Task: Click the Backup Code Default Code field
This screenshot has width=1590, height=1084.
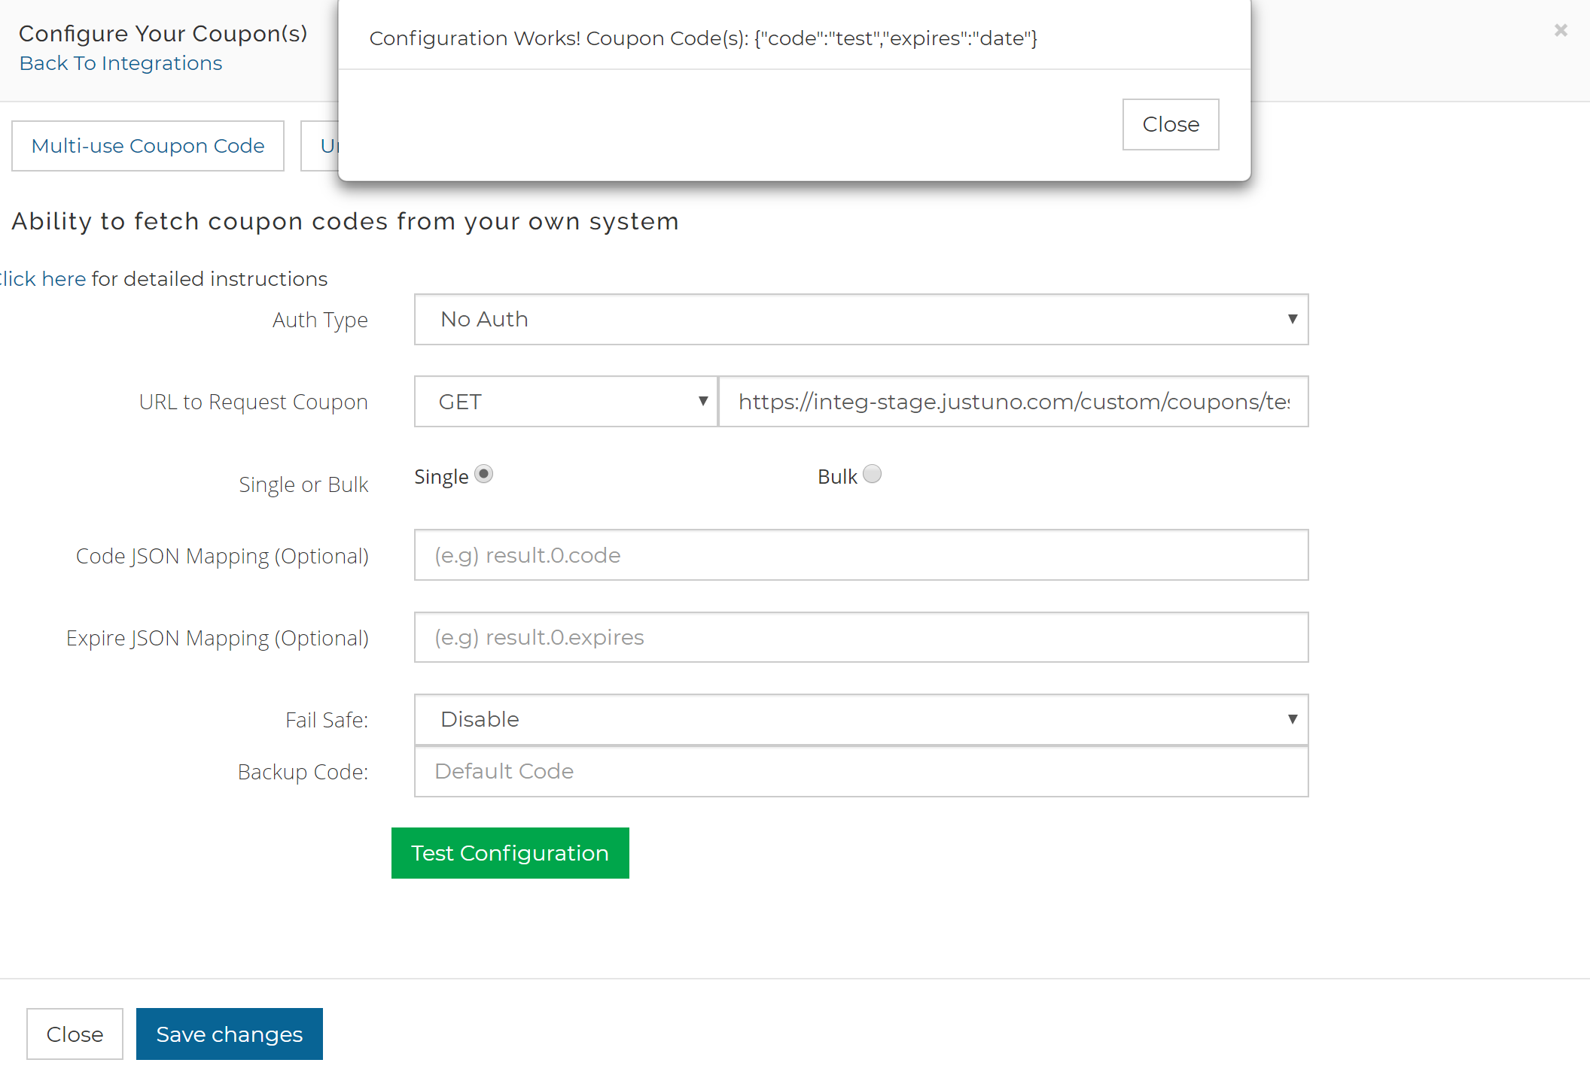Action: click(860, 771)
